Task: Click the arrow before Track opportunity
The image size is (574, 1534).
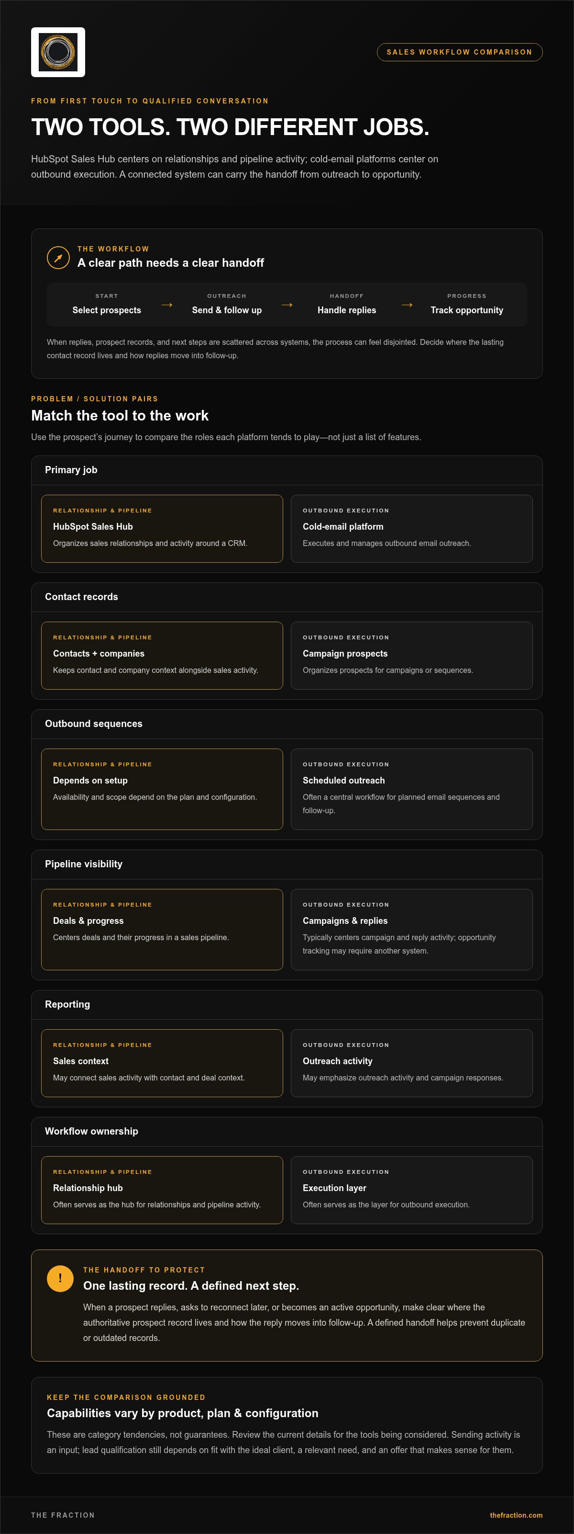Action: (x=407, y=304)
